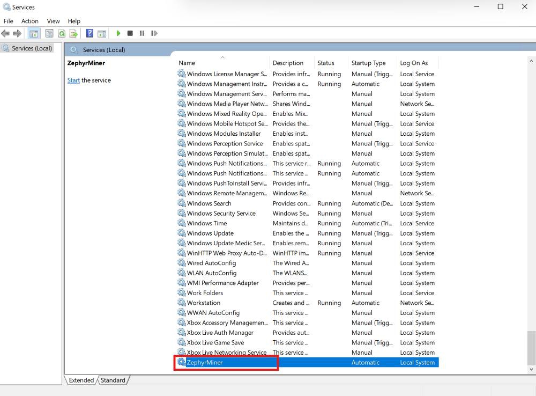The width and height of the screenshot is (536, 396).
Task: Click the Export List toolbar icon
Action: coord(73,33)
